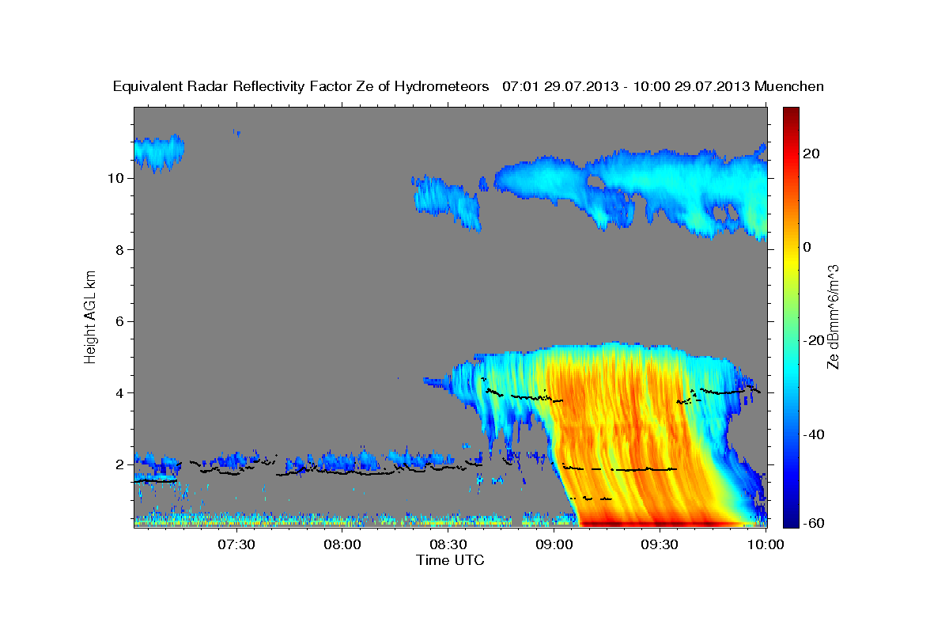Click the "09:30" time tick label
This screenshot has height=633, width=949.
(x=660, y=544)
